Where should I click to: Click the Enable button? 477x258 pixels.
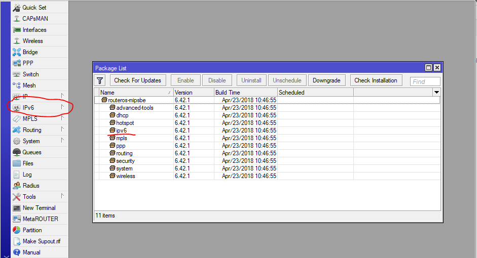[x=186, y=80]
